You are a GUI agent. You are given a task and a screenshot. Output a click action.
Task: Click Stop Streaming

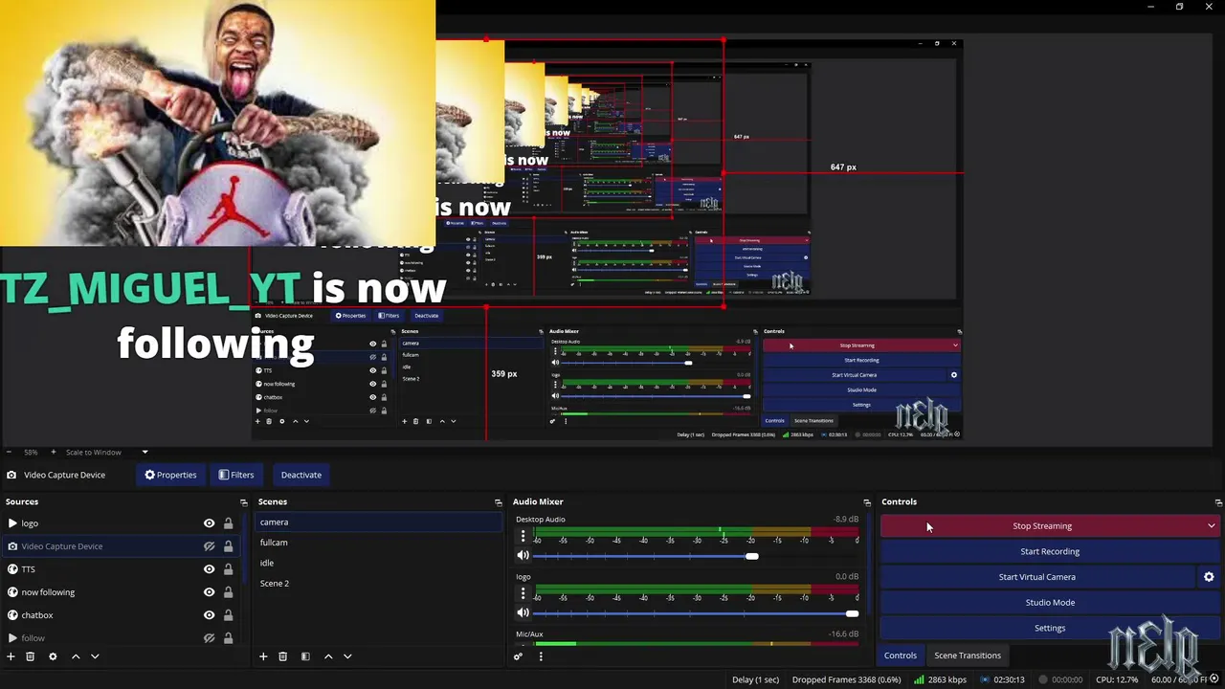click(1041, 526)
